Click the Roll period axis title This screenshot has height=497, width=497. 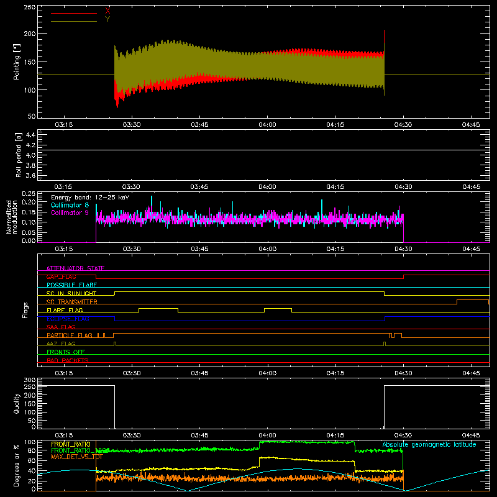19,155
